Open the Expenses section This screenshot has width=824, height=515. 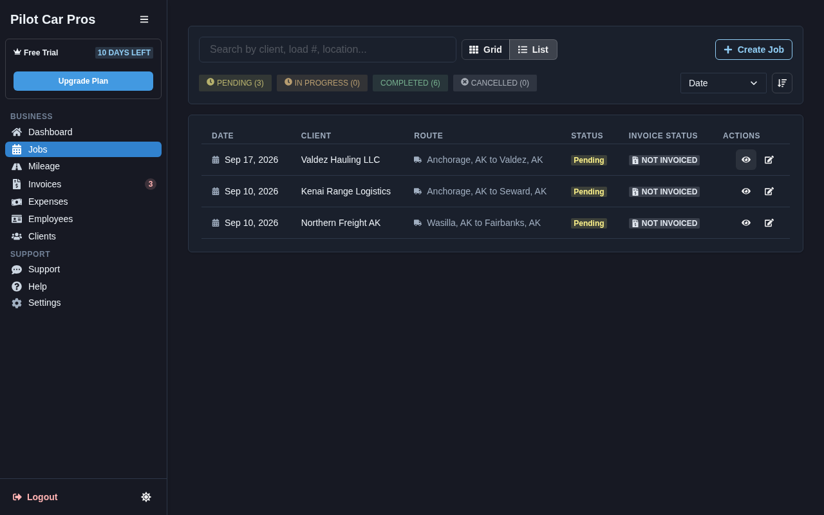tap(83, 201)
